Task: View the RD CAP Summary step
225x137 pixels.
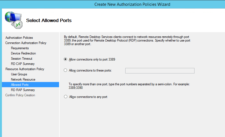Action: coord(23,64)
